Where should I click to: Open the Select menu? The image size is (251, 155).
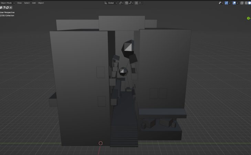pos(27,3)
